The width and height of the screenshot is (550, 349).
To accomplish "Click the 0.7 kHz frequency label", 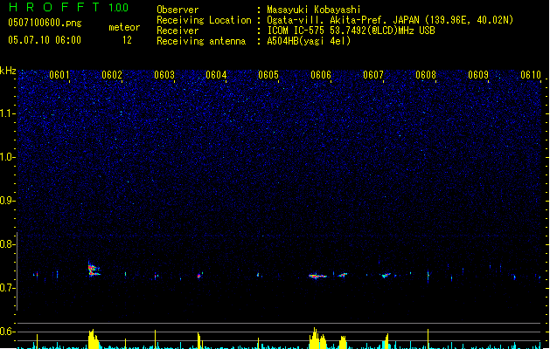I will [x=8, y=288].
